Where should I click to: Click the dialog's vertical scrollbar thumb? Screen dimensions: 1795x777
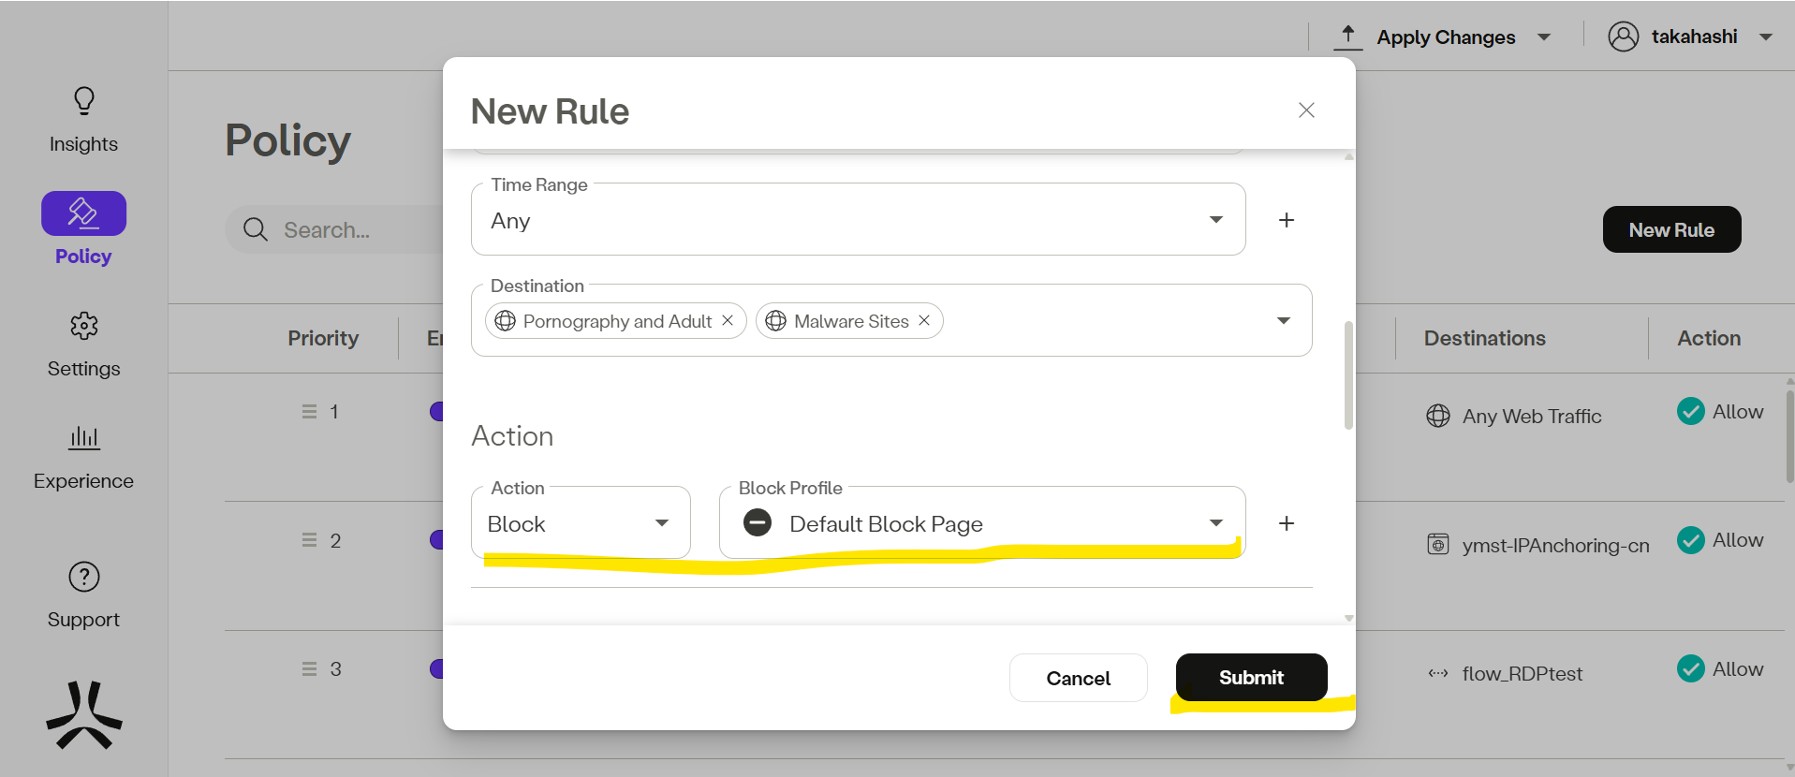click(1348, 374)
